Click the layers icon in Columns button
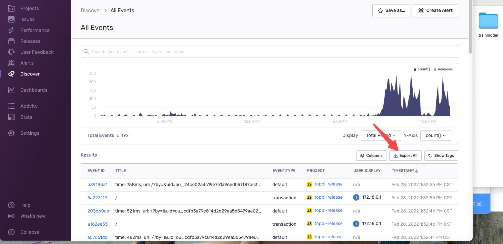The image size is (503, 244). coord(362,156)
